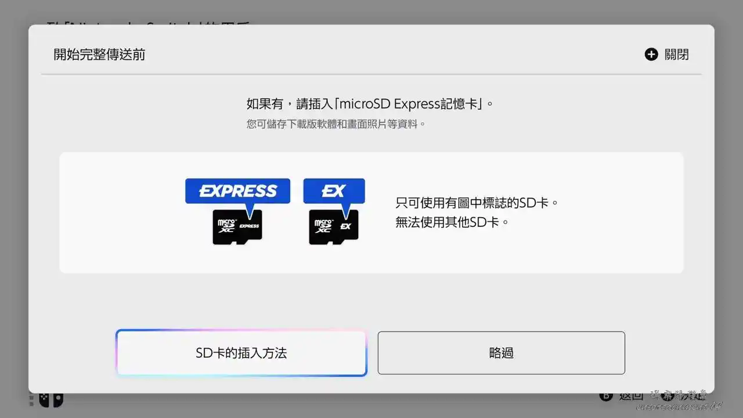Click the 只可使用有圖中標誌的SD卡 notice

tap(477, 203)
